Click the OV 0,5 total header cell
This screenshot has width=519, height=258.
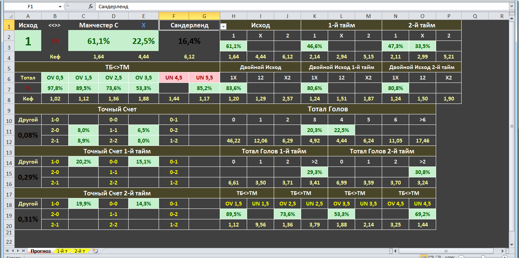55,78
